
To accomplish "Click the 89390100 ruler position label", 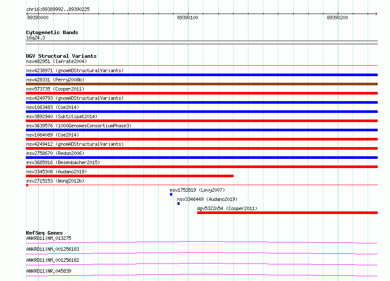I will (188, 18).
